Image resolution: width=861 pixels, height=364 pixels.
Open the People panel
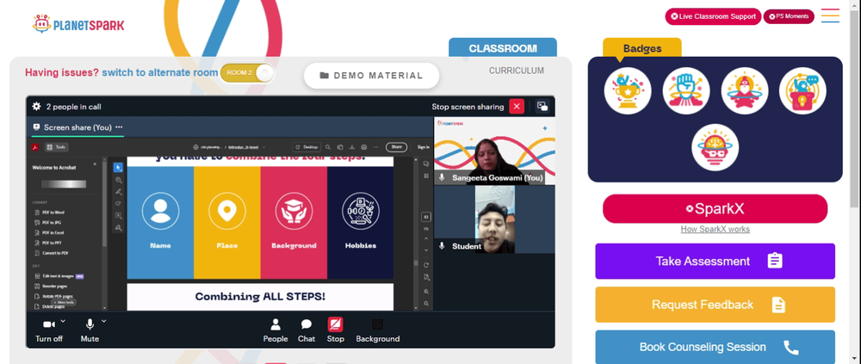[x=276, y=331]
